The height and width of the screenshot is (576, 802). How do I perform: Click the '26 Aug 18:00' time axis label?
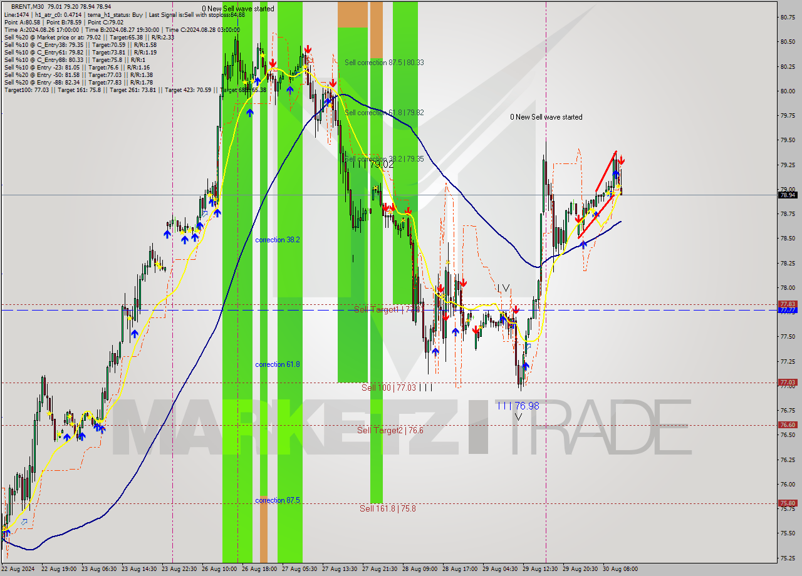pyautogui.click(x=260, y=569)
